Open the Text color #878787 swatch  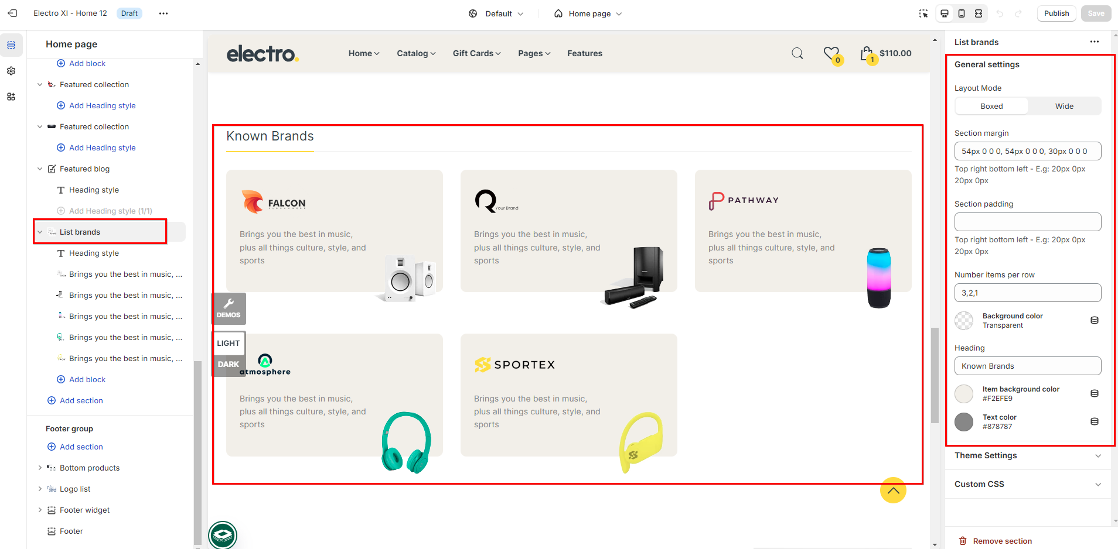tap(964, 421)
